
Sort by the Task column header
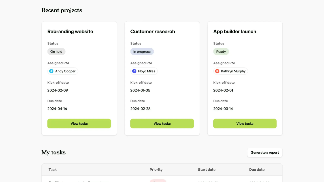coord(53,170)
